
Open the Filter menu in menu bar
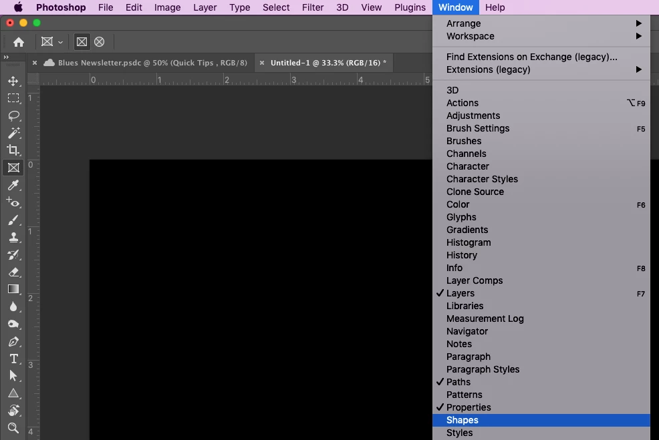click(x=313, y=7)
